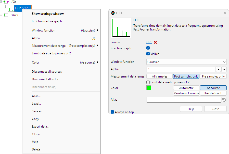This screenshot has width=229, height=154.
Task: Increase Alpha with the up arrow
Action: (x=224, y=69)
